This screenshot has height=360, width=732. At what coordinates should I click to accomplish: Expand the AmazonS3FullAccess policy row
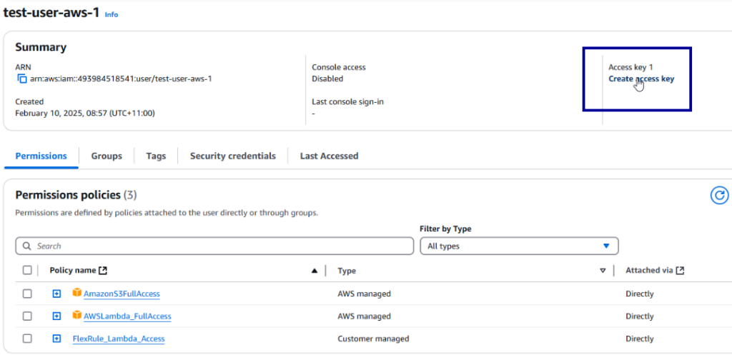pyautogui.click(x=56, y=294)
